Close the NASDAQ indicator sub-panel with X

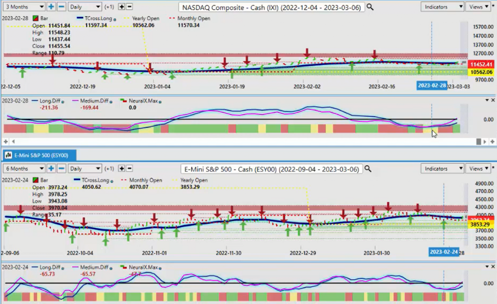tap(492, 100)
